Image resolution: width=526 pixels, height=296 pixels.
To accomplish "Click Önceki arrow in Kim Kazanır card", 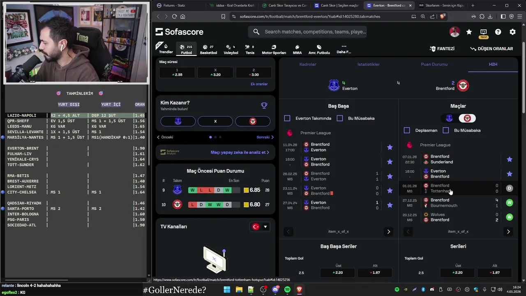I will pyautogui.click(x=165, y=137).
